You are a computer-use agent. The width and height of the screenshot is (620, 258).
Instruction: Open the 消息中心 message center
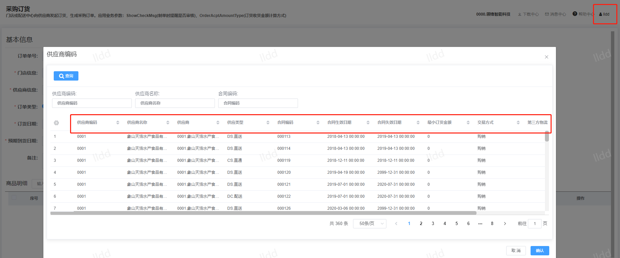tap(556, 14)
